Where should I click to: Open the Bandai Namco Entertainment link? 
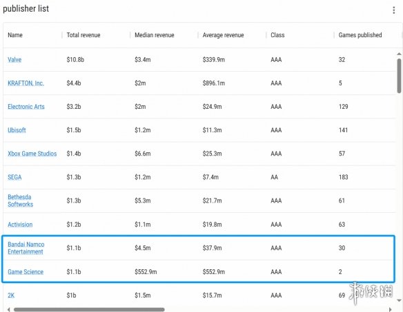[x=26, y=248]
